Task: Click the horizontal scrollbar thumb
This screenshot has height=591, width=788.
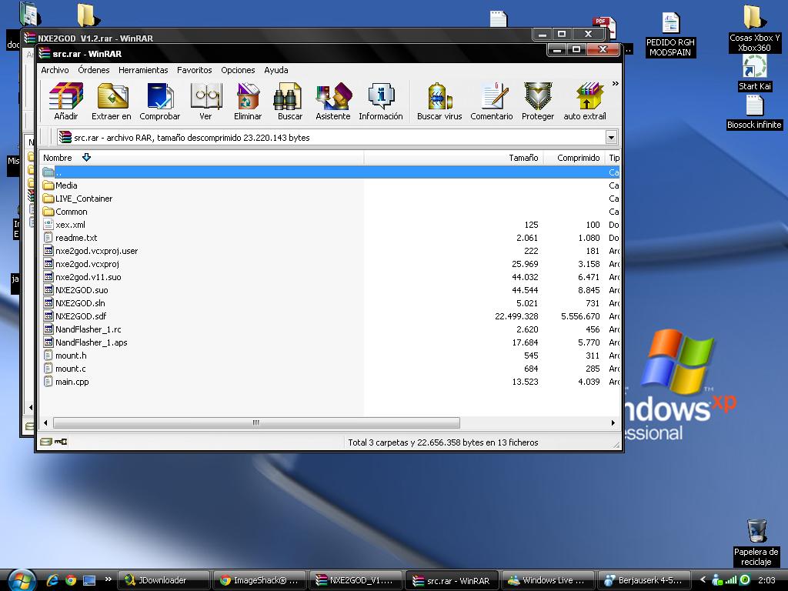Action: point(256,422)
